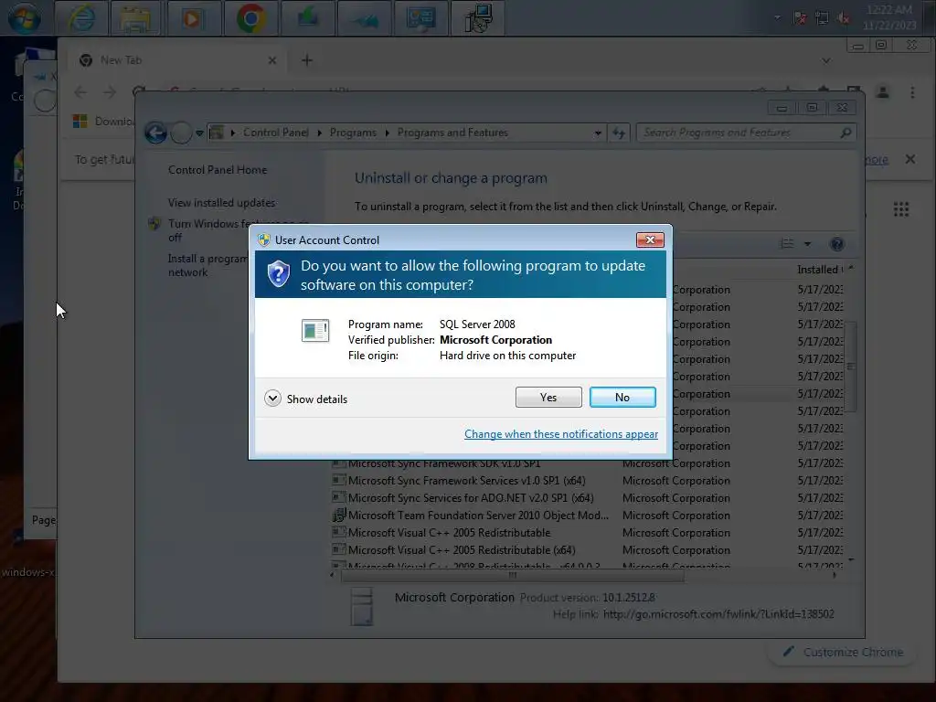This screenshot has height=702, width=936.
Task: Open a new Chrome tab with plus
Action: 307,60
